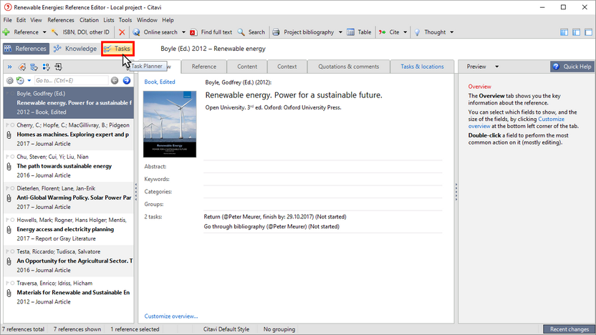Select the Anti-Global Warming Policy reference
The image size is (596, 335).
tap(69, 198)
